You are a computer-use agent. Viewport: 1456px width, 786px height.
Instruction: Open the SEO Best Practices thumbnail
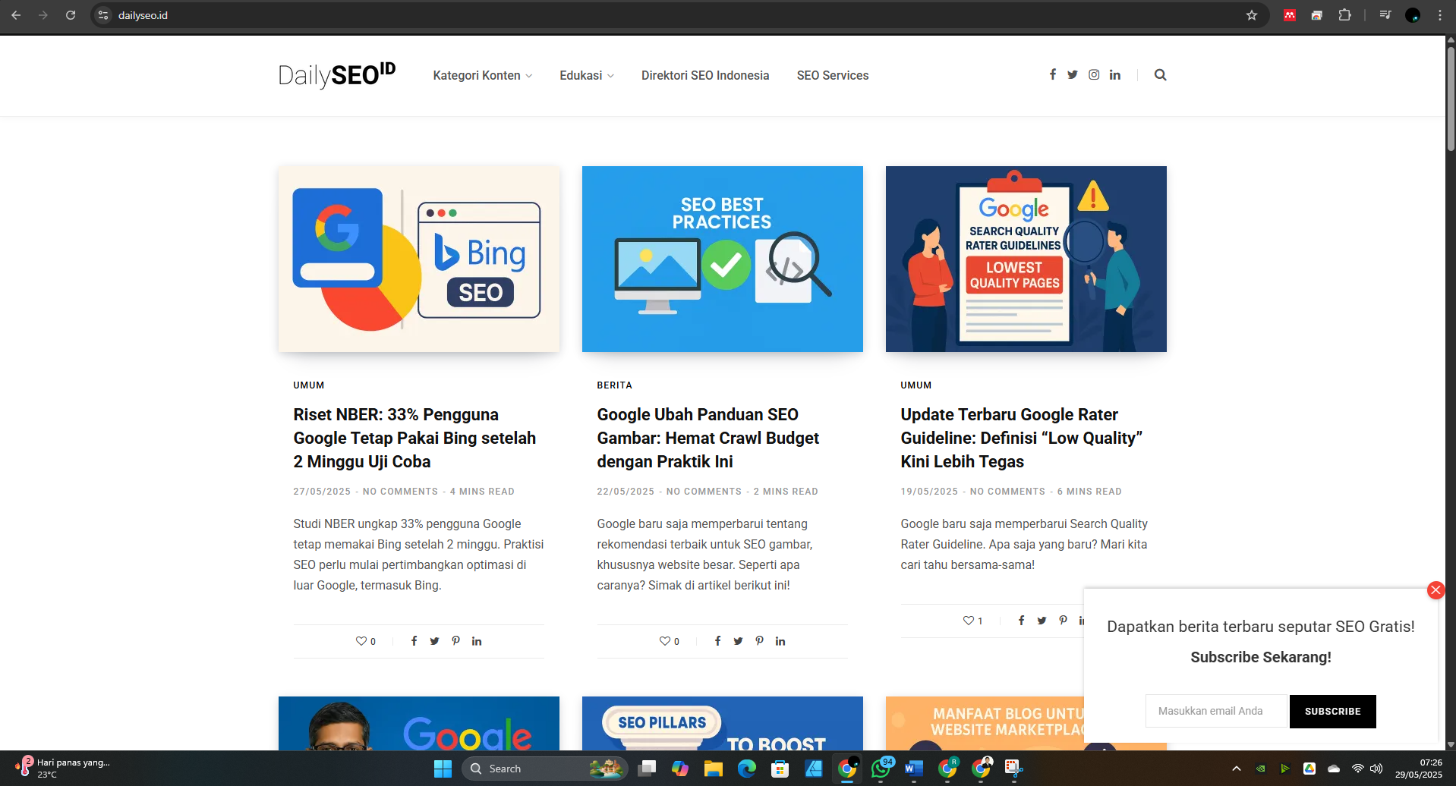[723, 259]
